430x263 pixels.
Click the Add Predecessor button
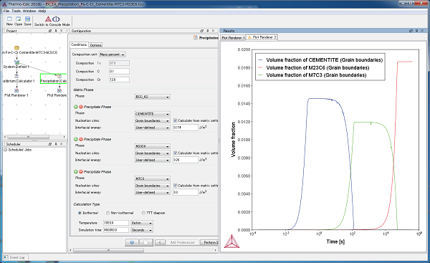(182, 242)
